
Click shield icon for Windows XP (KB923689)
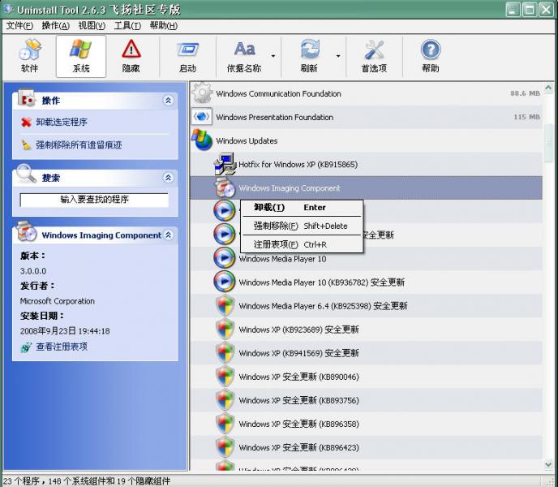[225, 329]
